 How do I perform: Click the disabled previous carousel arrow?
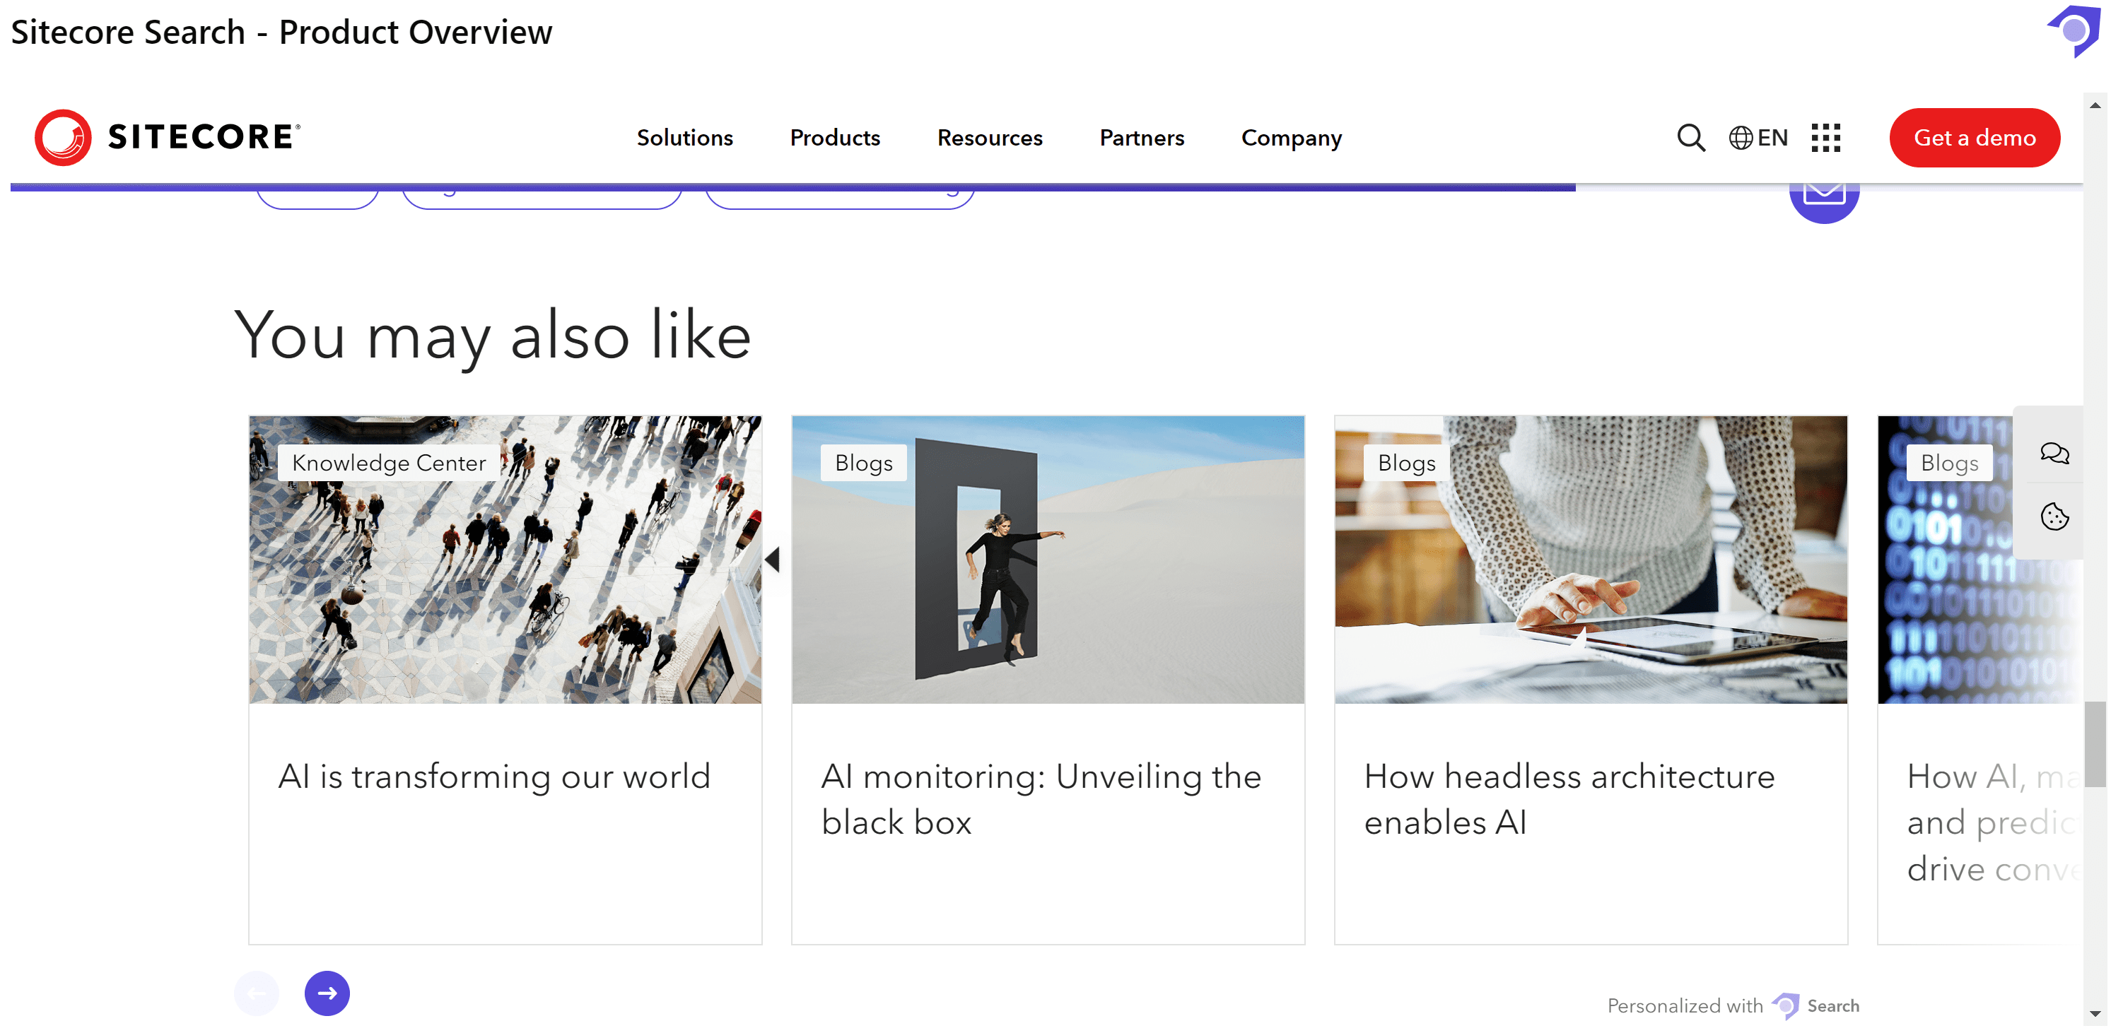pos(257,993)
